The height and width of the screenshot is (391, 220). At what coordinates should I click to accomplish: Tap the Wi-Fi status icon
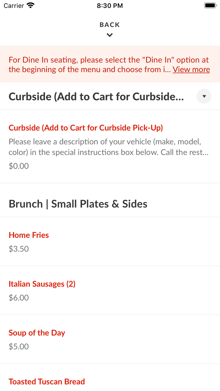31,5
